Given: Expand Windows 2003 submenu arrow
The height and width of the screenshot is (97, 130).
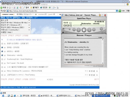Looking at the screenshot, I should click(x=29, y=27).
